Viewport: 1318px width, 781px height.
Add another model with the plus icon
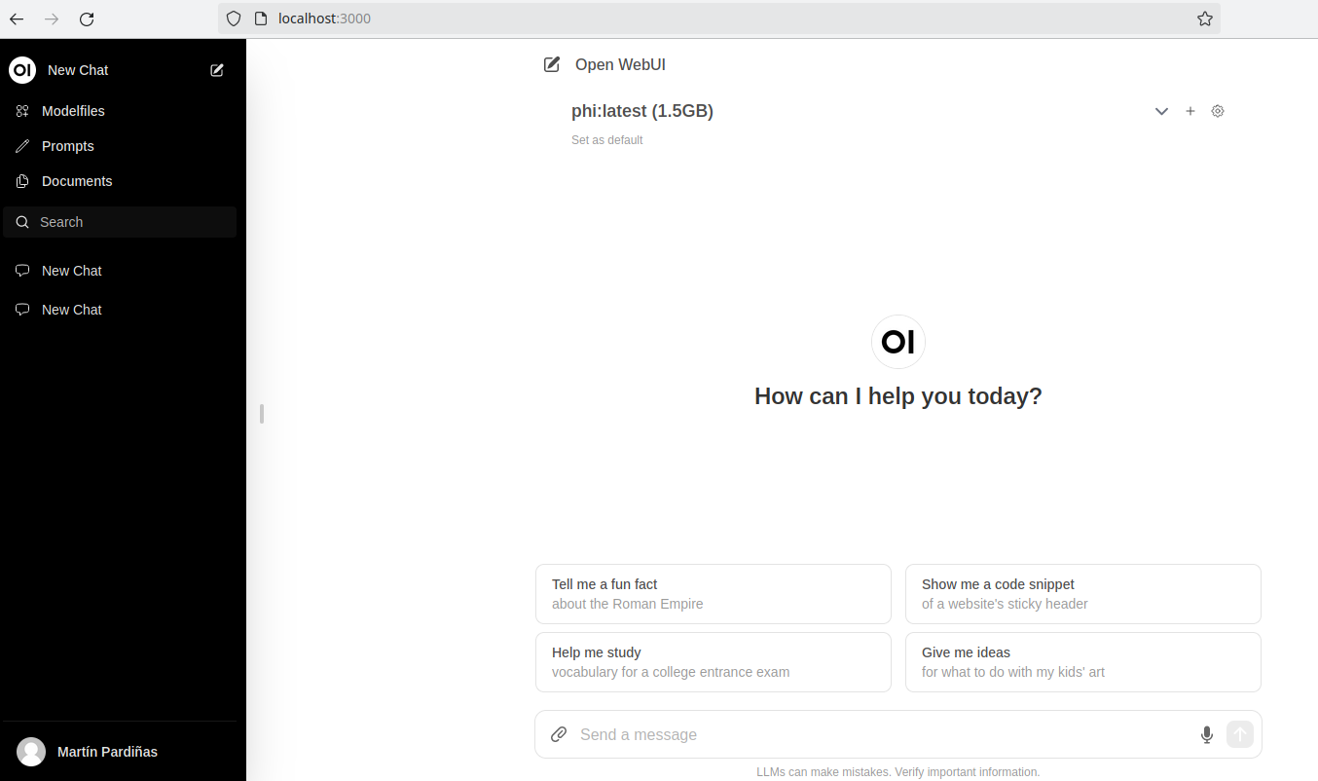[1190, 111]
